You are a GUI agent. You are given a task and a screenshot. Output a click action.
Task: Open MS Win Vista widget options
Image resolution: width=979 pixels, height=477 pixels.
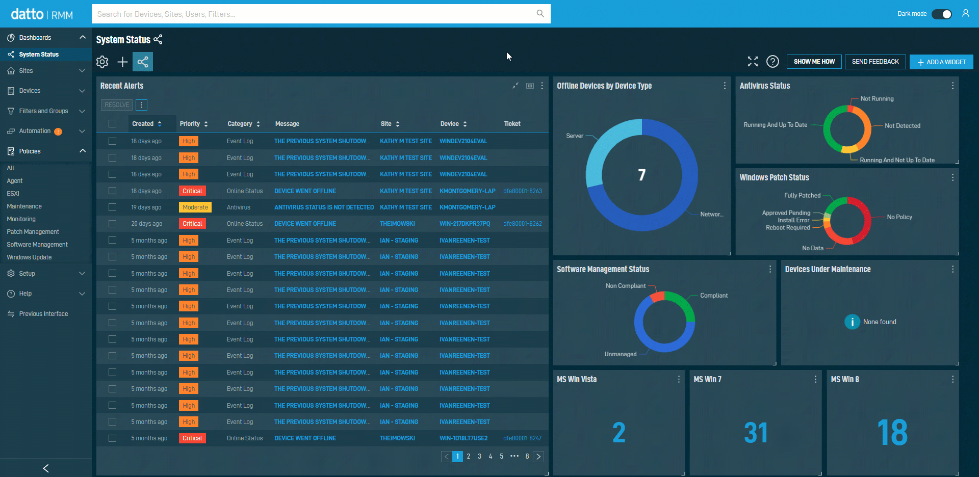[679, 379]
